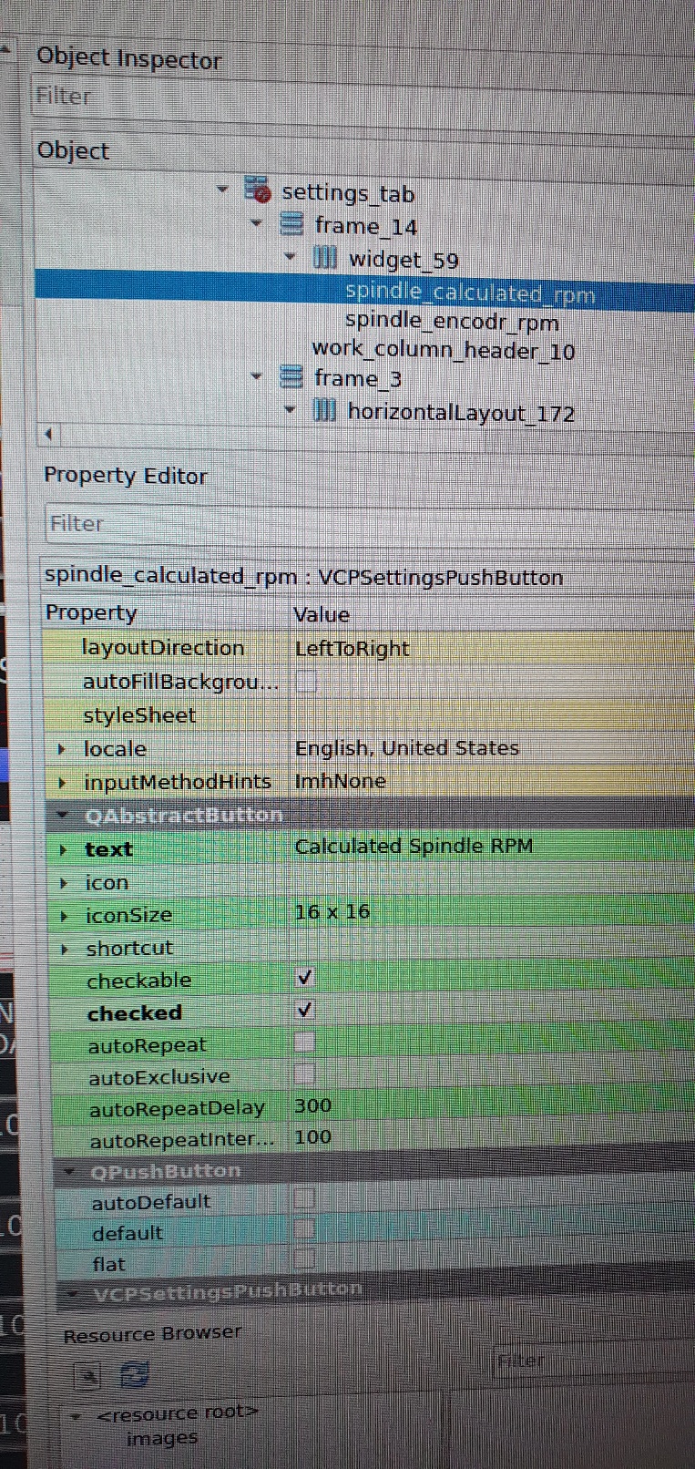Expand the shortcut property
Screen dimensions: 695x1469
coord(65,949)
